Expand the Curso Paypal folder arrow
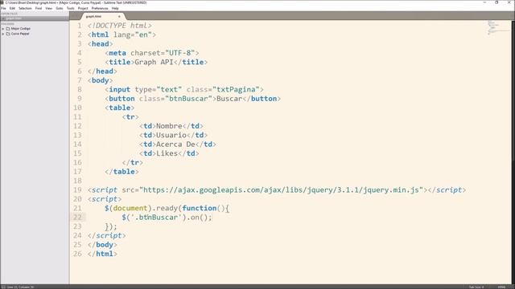 (3, 34)
